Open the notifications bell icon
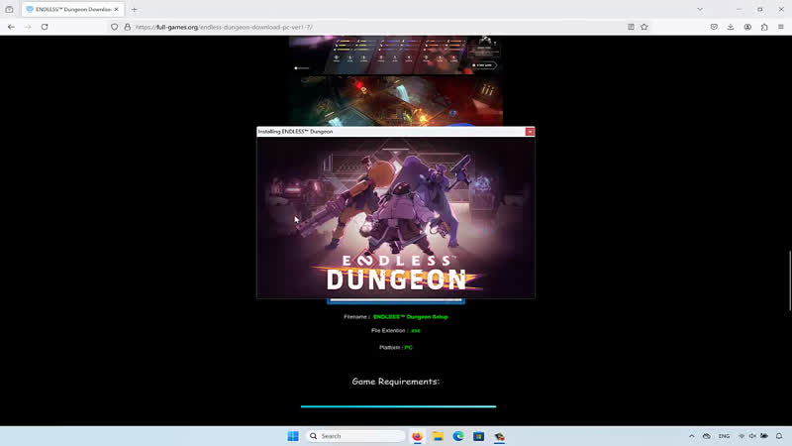This screenshot has height=446, width=792. coord(779,436)
